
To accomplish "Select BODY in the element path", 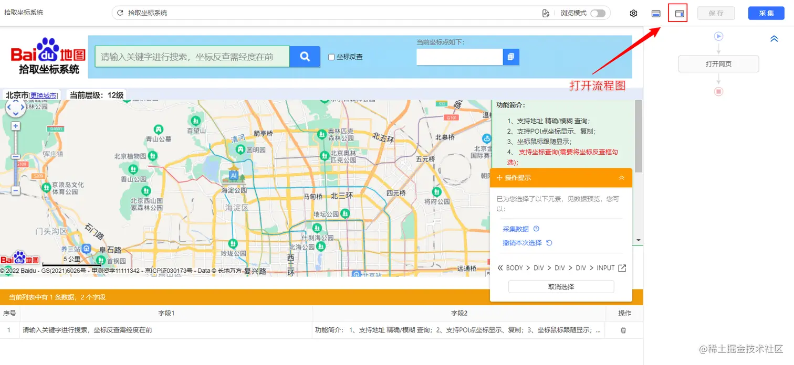I will 515,268.
